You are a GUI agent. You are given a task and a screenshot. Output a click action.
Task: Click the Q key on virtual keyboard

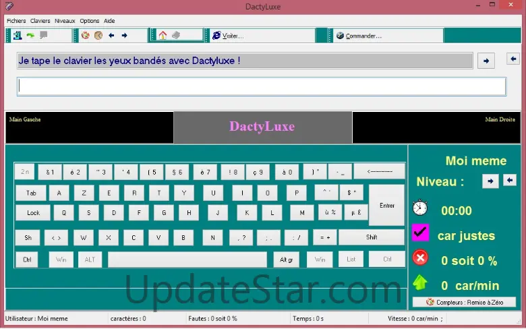(64, 212)
